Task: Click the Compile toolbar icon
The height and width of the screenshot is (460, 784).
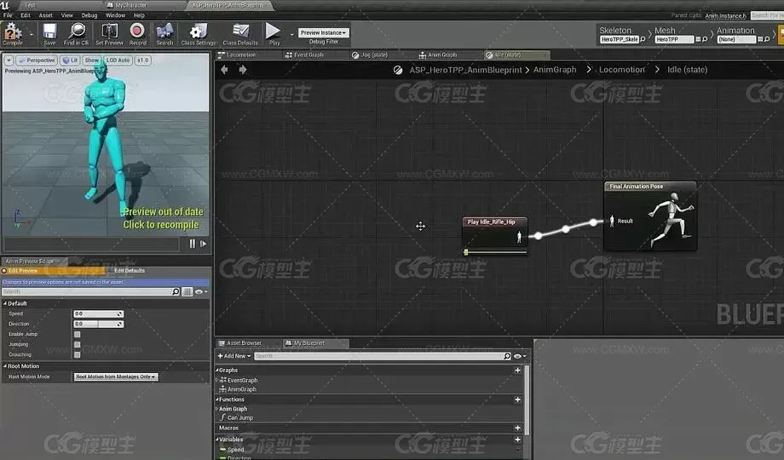Action: click(x=12, y=32)
